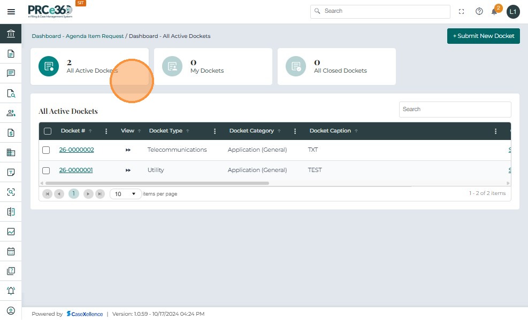The image size is (528, 320).
Task: Click the alarm bell icon in sidebar
Action: 11,291
